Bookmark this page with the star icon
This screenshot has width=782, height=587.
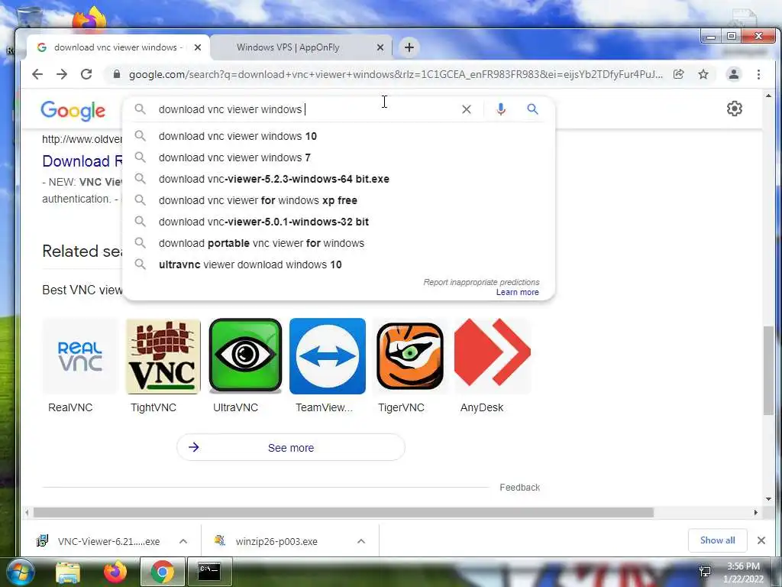tap(703, 74)
